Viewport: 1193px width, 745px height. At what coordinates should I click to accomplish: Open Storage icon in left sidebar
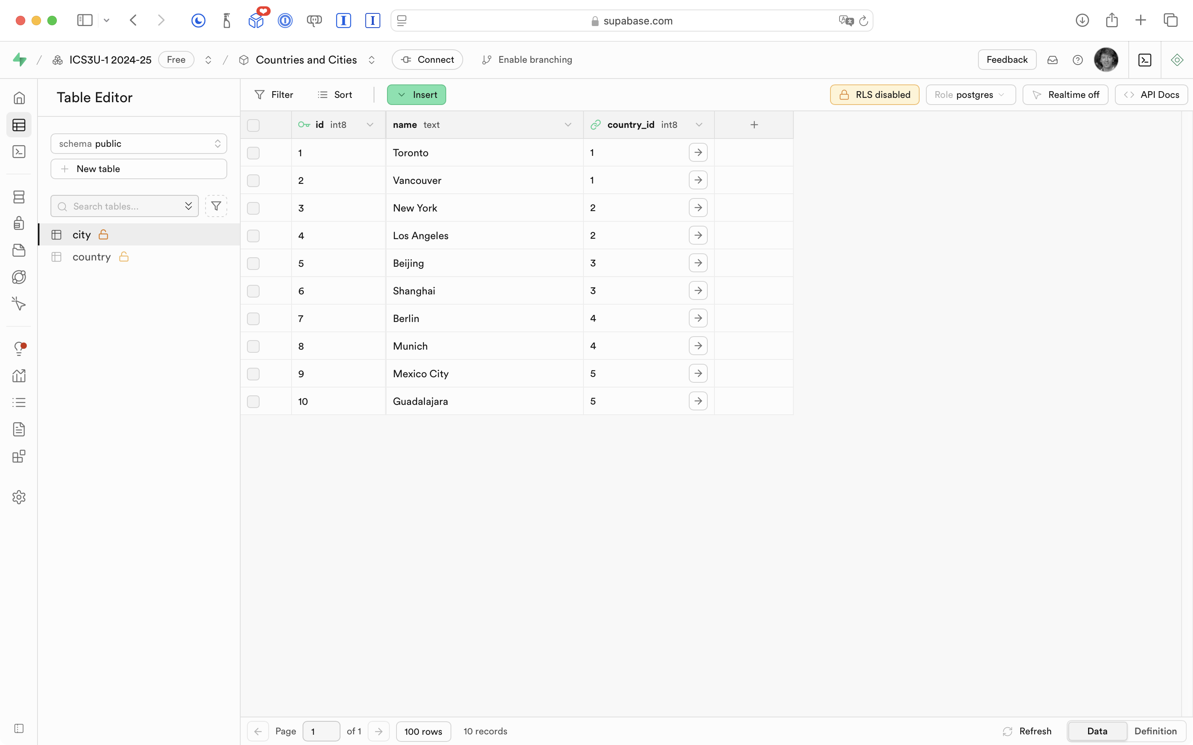tap(19, 250)
